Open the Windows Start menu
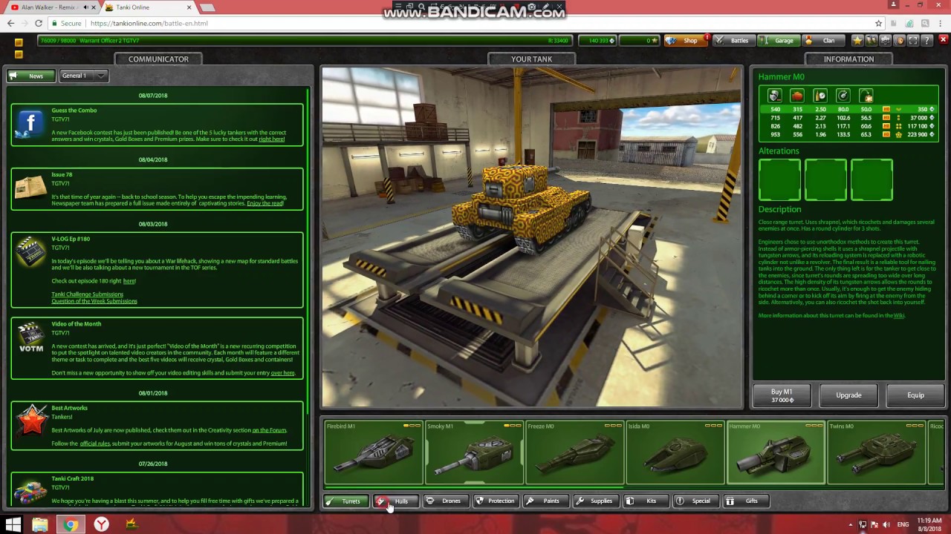The height and width of the screenshot is (534, 951). point(13,525)
